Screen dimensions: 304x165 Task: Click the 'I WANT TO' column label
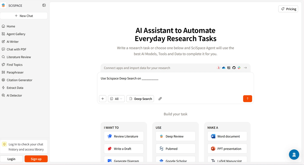click(111, 128)
